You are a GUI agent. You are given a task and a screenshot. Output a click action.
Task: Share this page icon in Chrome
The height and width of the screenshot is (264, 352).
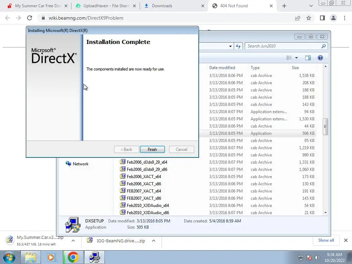point(298,18)
